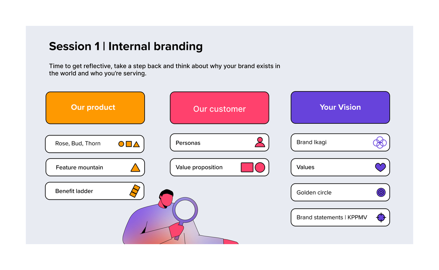Click the Personas person icon
The width and height of the screenshot is (439, 270).
click(x=260, y=142)
